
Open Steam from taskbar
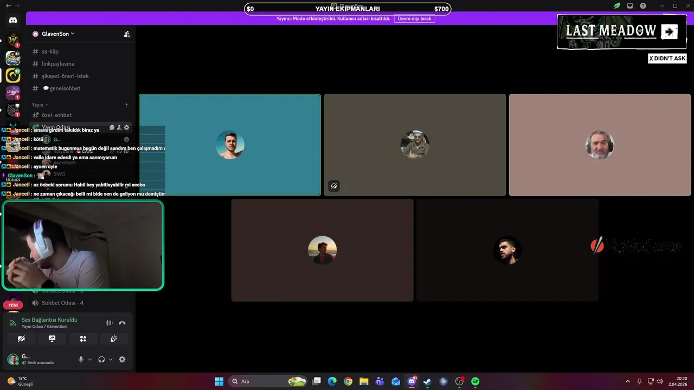(427, 381)
